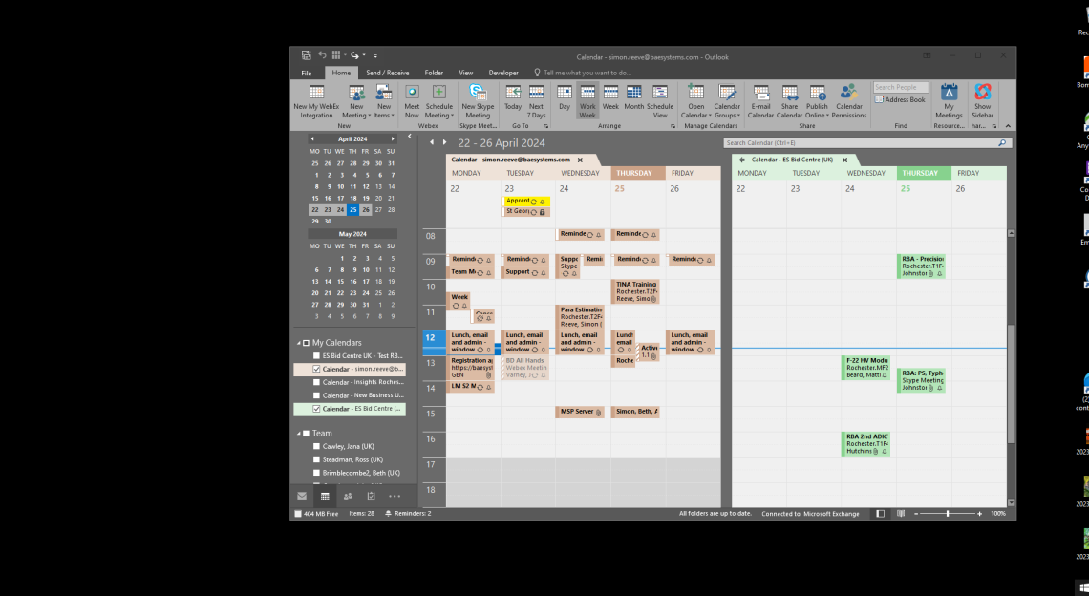Image resolution: width=1089 pixels, height=596 pixels.
Task: Click the zoom out minus button
Action: pyautogui.click(x=916, y=514)
